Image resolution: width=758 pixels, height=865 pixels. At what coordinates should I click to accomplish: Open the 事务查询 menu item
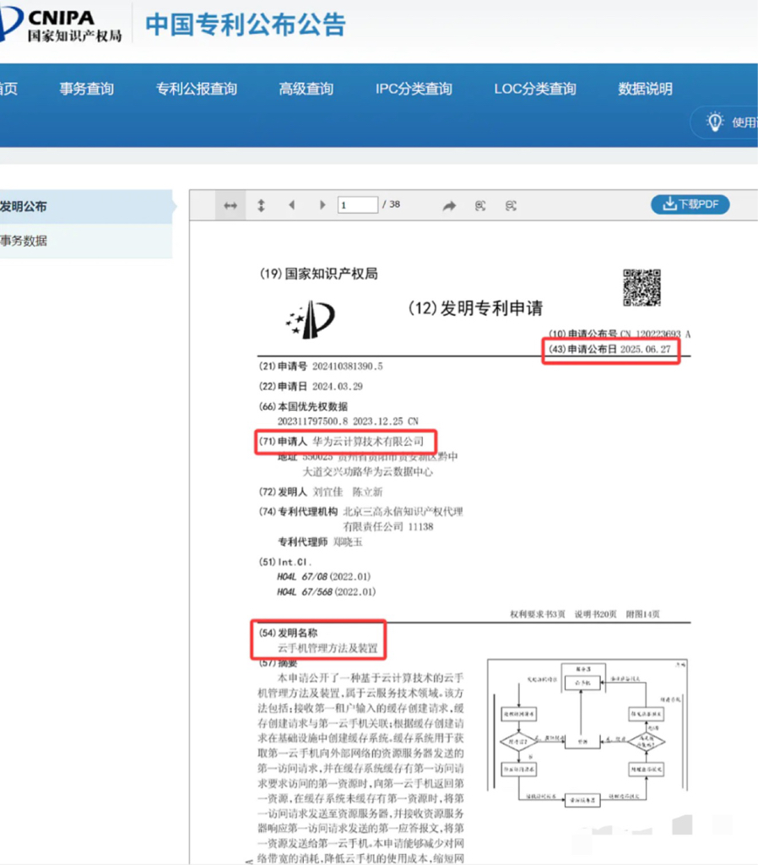(x=87, y=89)
